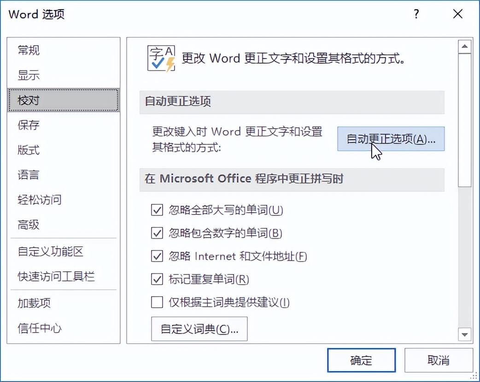Toggle 标记重复单词 off
480x382 pixels.
[x=157, y=280]
